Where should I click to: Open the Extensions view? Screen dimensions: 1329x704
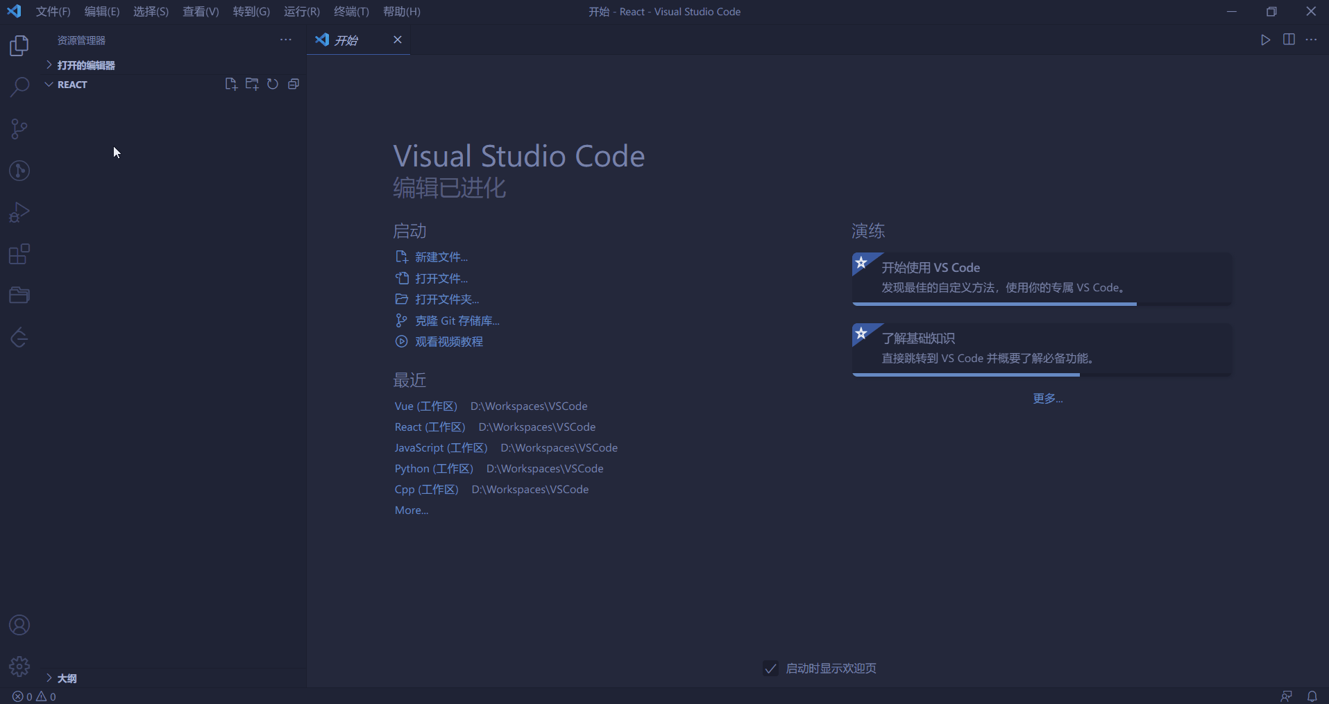tap(19, 254)
